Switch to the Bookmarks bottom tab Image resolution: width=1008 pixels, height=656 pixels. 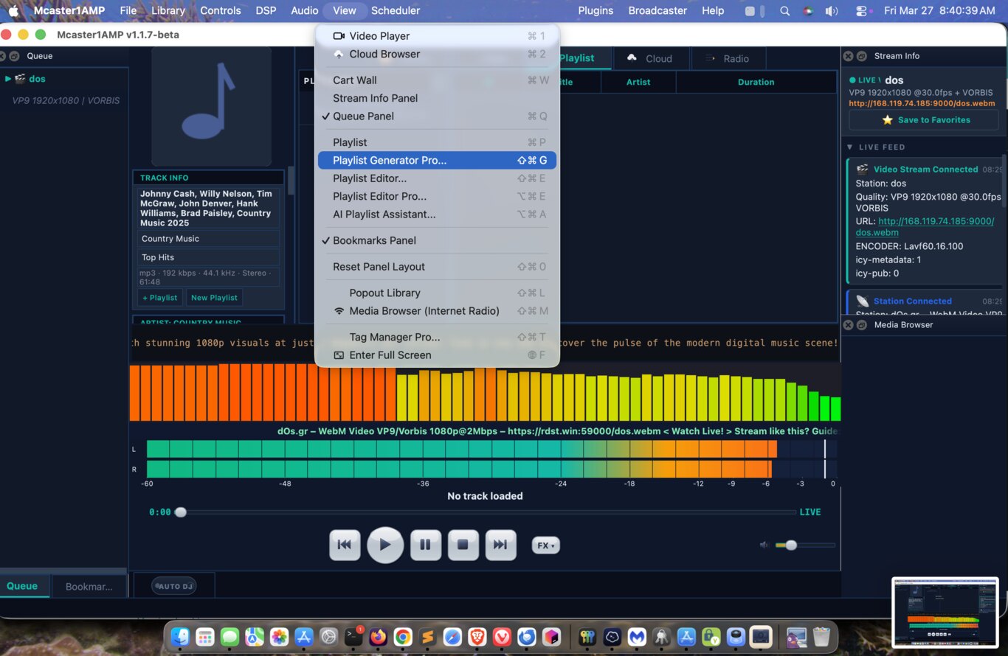coord(89,587)
